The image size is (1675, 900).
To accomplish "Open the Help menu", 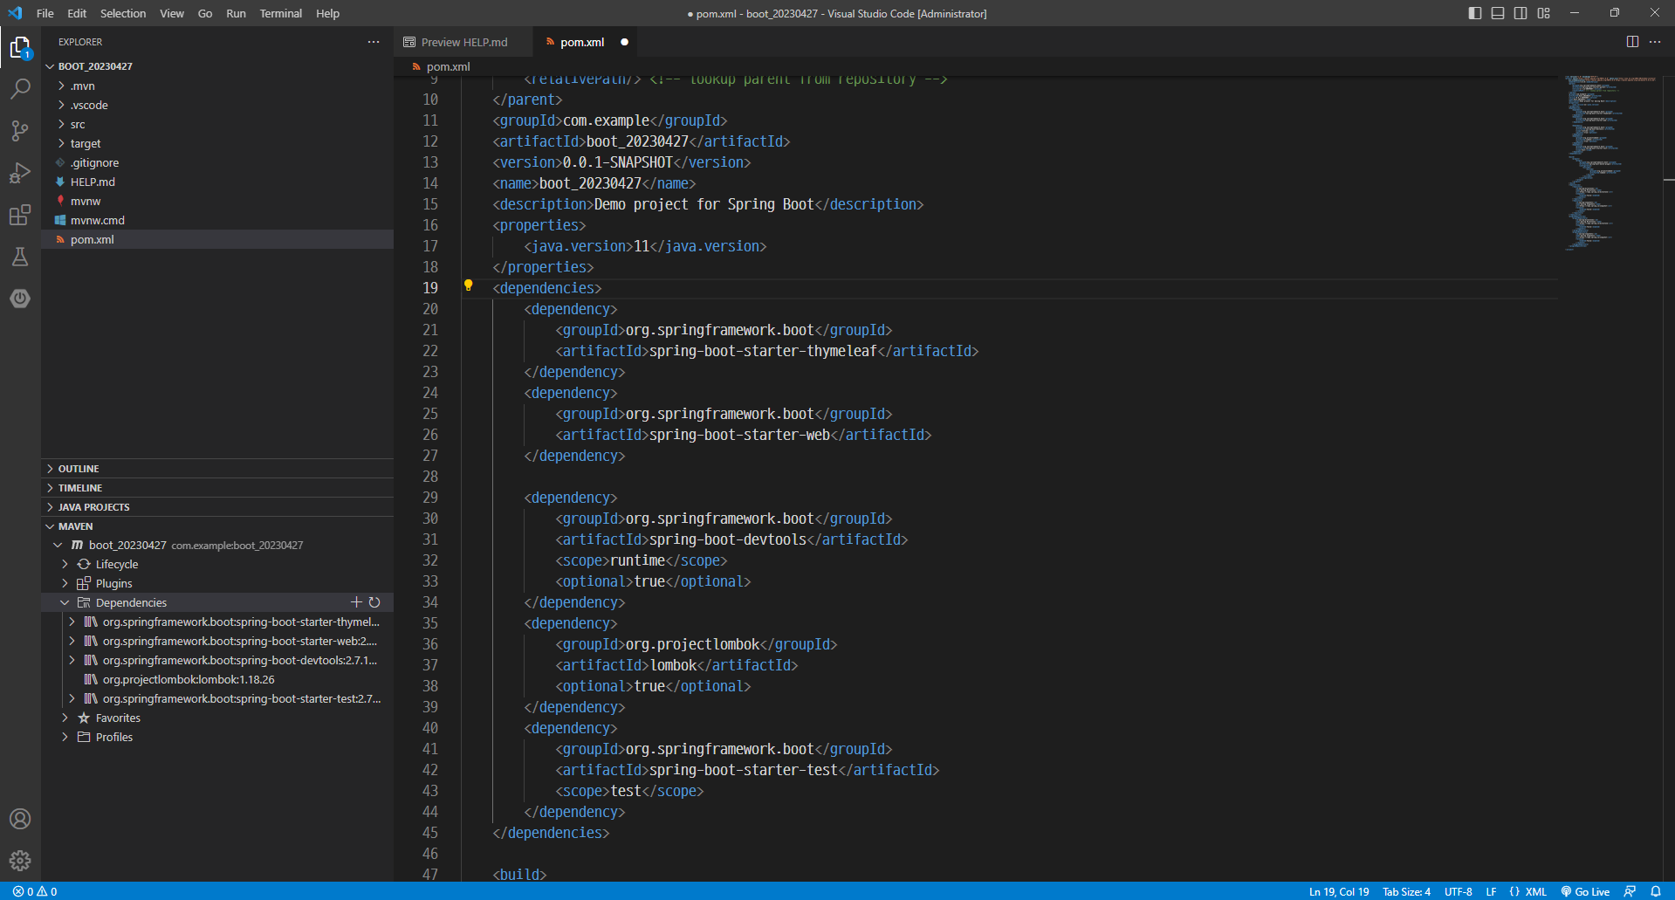I will [327, 13].
